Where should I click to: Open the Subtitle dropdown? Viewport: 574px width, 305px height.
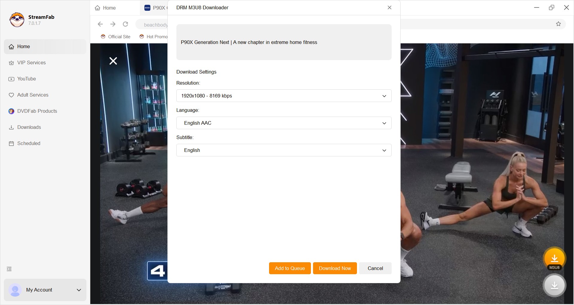click(x=284, y=150)
